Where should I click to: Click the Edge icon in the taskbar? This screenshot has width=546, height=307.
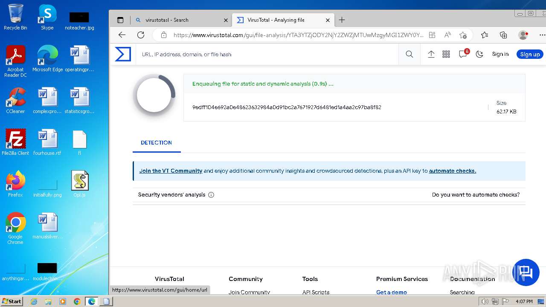tap(91, 301)
